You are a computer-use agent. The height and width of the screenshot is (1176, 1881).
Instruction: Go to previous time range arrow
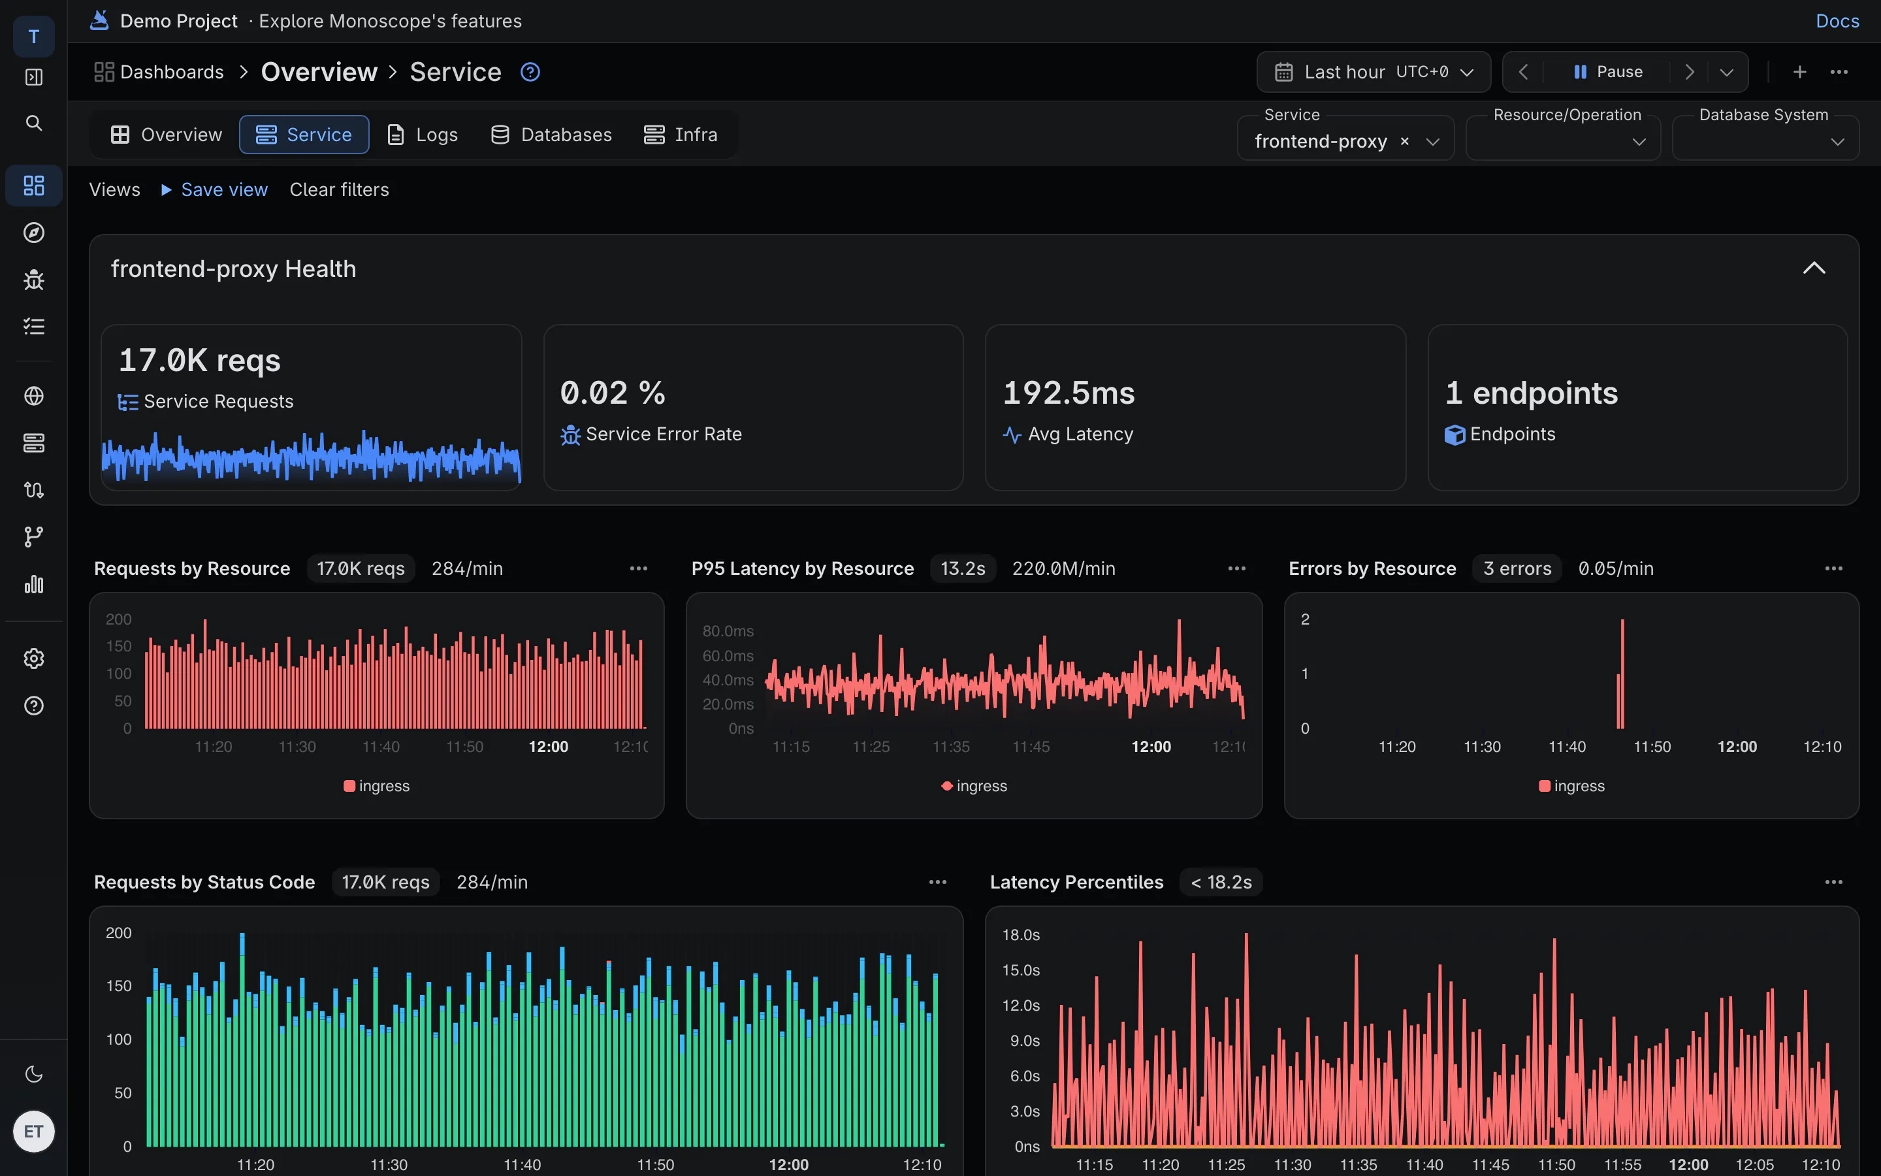(x=1524, y=72)
